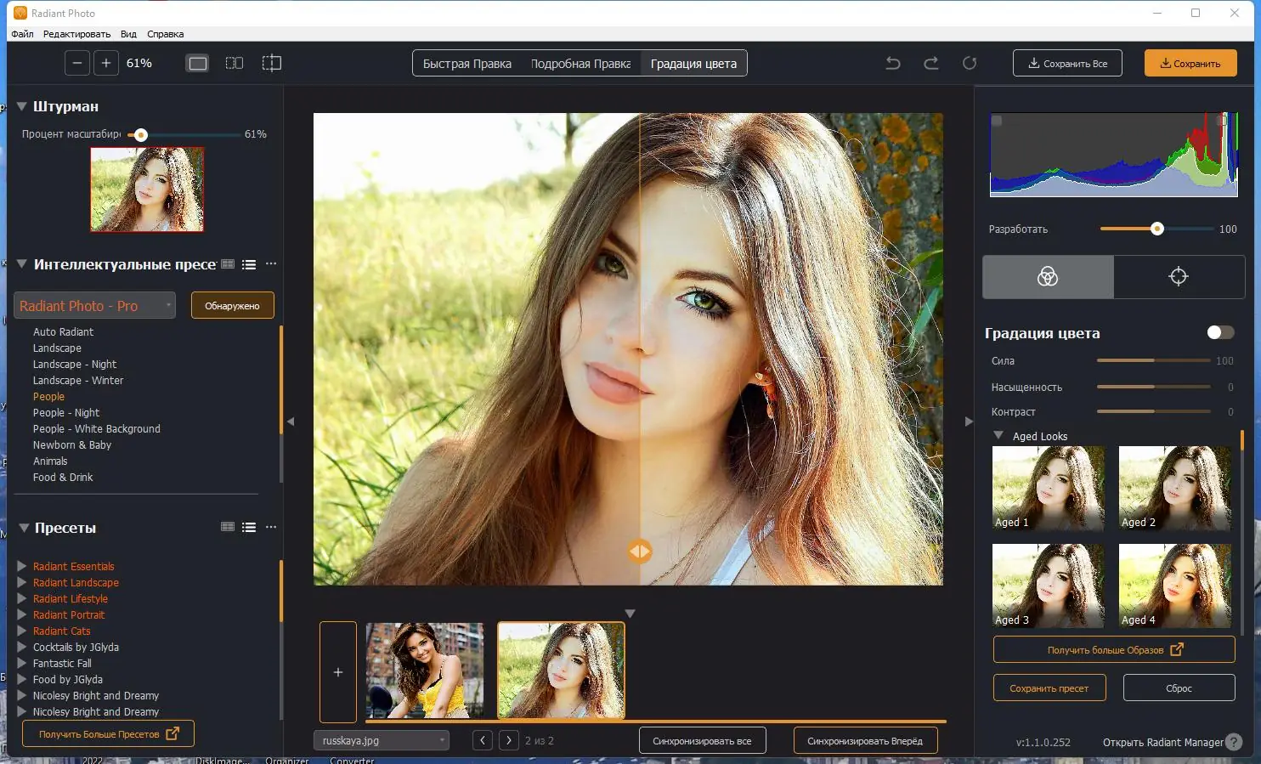
Task: Click the Обнаружено button
Action: point(232,306)
